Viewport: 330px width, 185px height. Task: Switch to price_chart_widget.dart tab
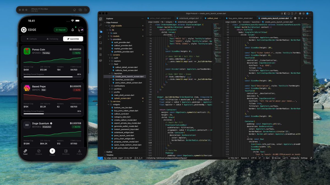point(160,18)
